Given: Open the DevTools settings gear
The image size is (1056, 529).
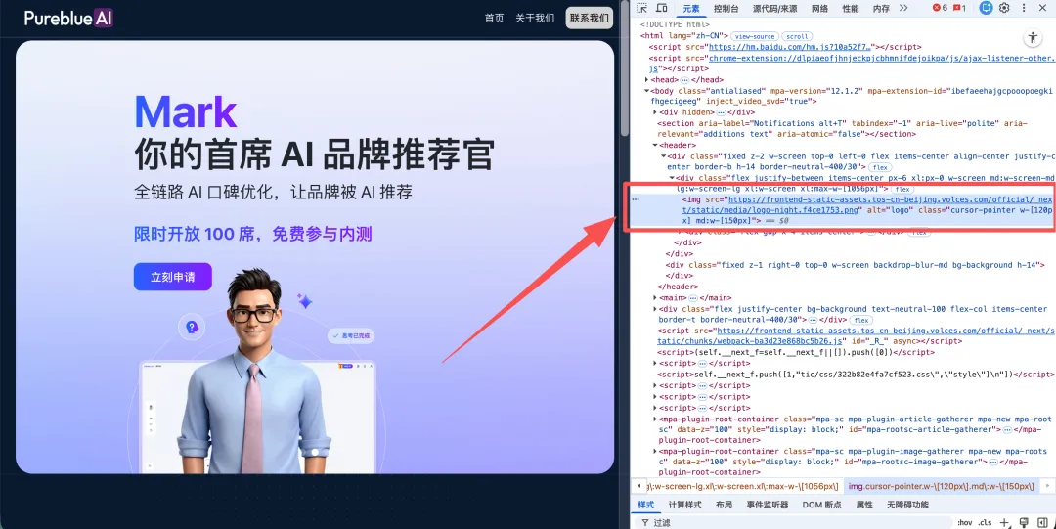Looking at the screenshot, I should [x=1004, y=8].
